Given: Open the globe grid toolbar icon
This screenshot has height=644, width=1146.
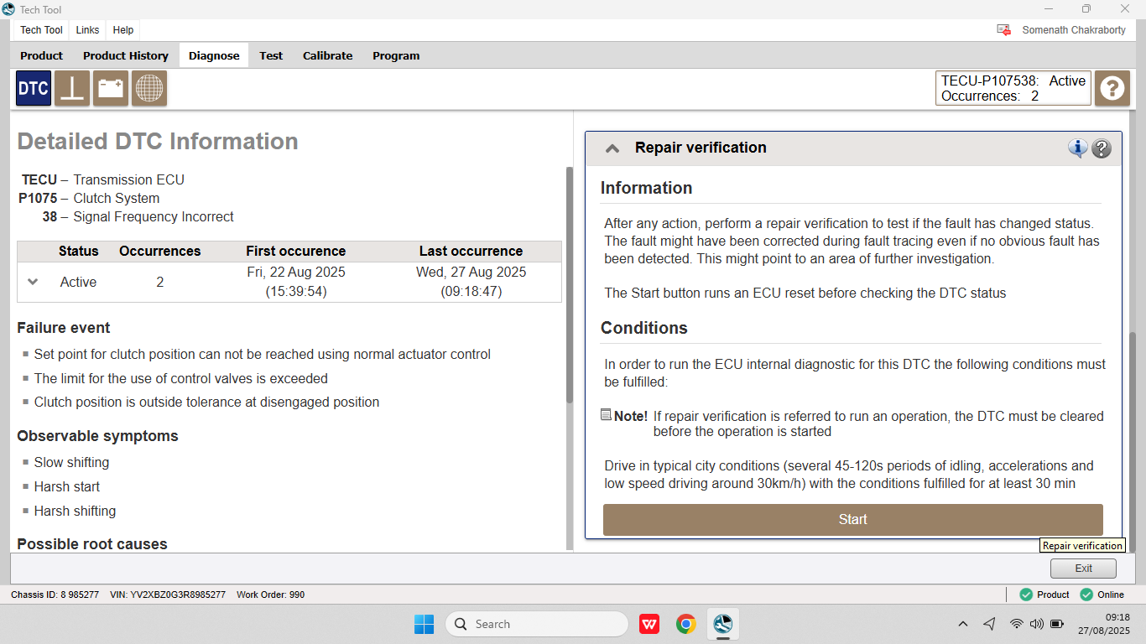Looking at the screenshot, I should [149, 88].
